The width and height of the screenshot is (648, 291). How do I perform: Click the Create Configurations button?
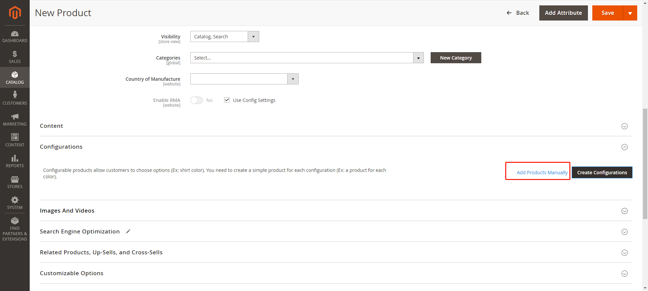click(x=602, y=173)
